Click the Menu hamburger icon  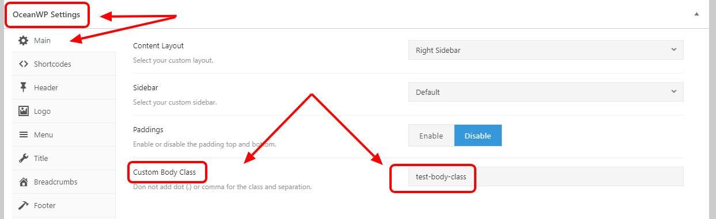tap(24, 135)
